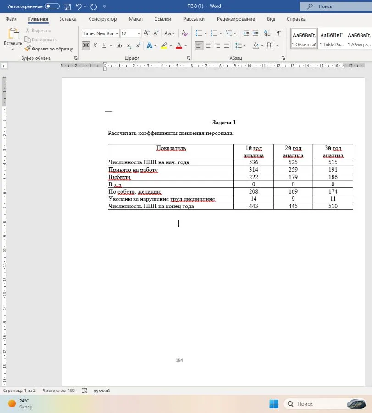Screen dimensions: 372x413
Task: Increase indent using ribbon icon
Action: coord(255,33)
